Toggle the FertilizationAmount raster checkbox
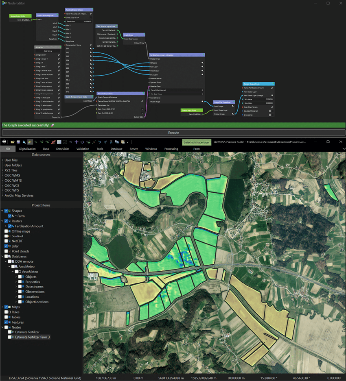 click(10, 226)
